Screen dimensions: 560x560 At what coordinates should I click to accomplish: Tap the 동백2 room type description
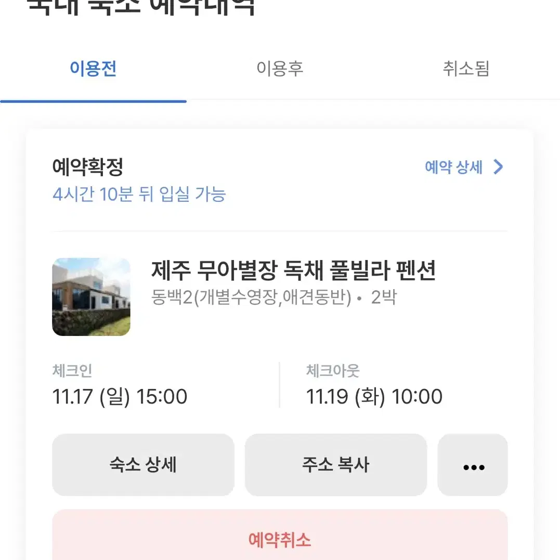(251, 297)
